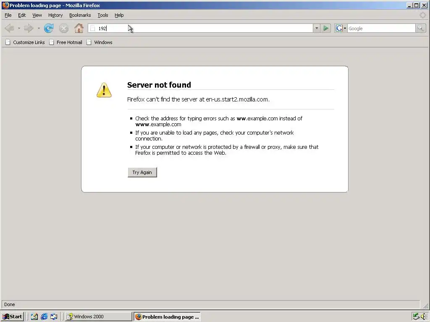The width and height of the screenshot is (430, 322).
Task: Open the Windows bookmark
Action: pyautogui.click(x=99, y=42)
